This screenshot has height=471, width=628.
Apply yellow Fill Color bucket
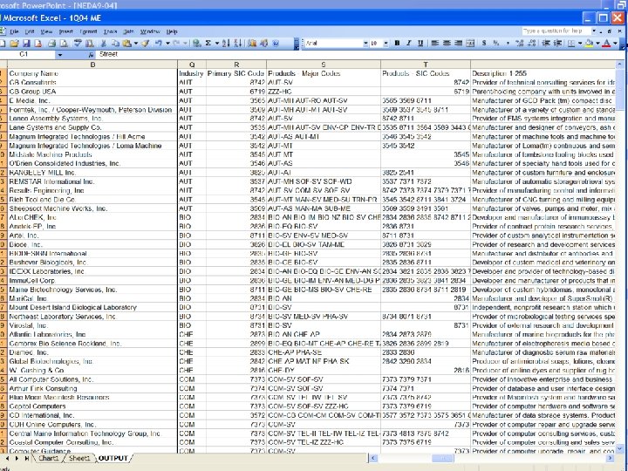coord(589,44)
